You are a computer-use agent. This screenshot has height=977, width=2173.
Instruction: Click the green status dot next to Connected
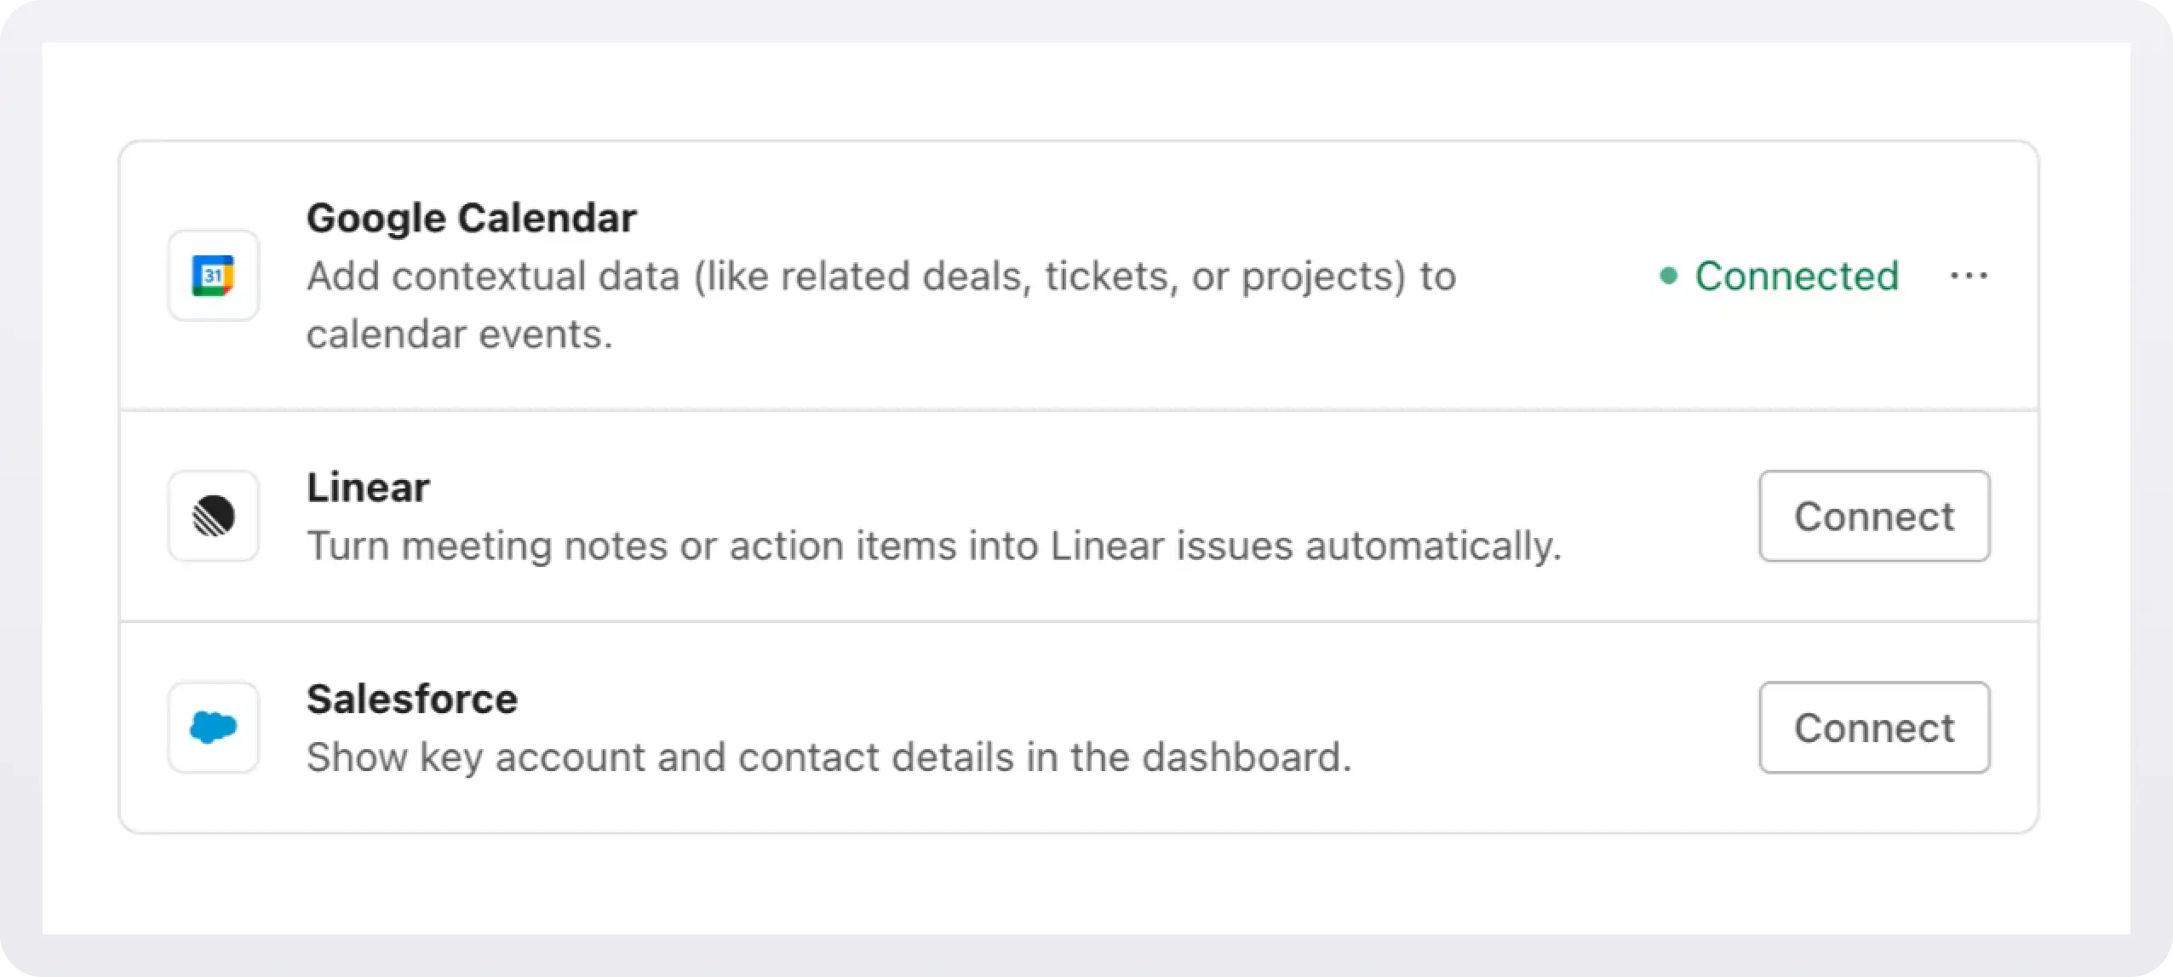point(1667,274)
